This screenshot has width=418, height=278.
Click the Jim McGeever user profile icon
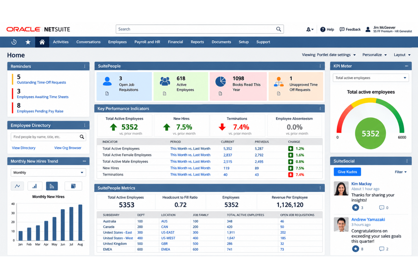(x=368, y=29)
